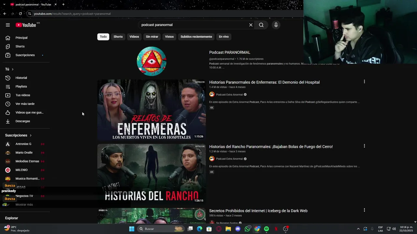417x234 pixels.
Task: Open the Podcast PARANORMAL channel avatar
Action: (x=151, y=61)
